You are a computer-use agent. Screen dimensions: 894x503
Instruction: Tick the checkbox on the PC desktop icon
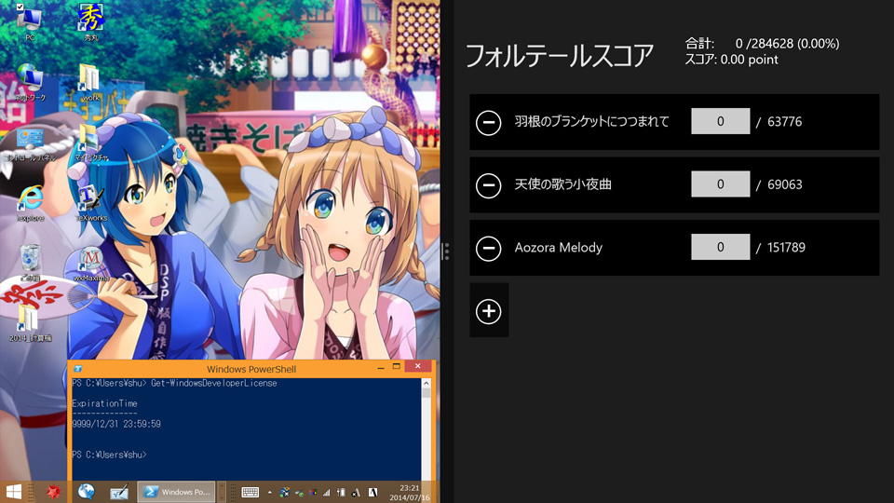click(x=20, y=7)
